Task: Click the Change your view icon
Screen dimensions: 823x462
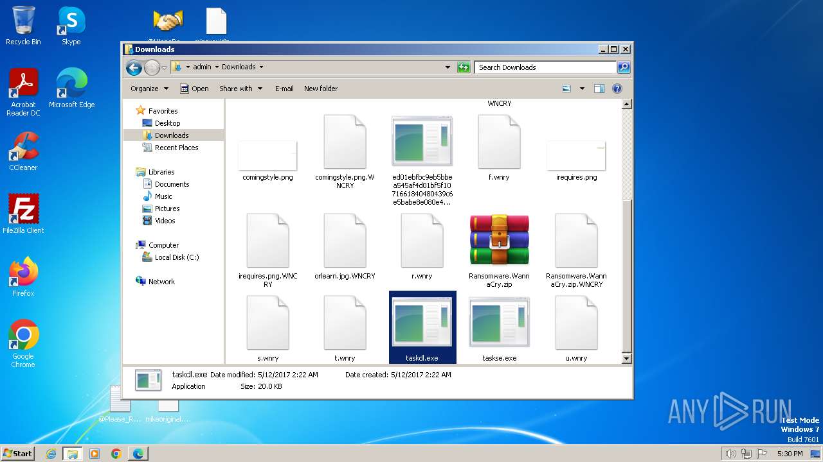Action: tap(566, 89)
